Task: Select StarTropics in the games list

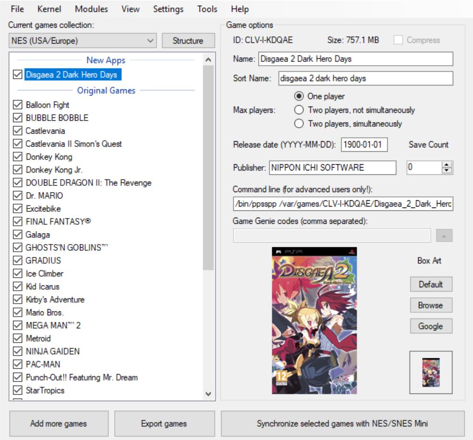Action: (45, 391)
